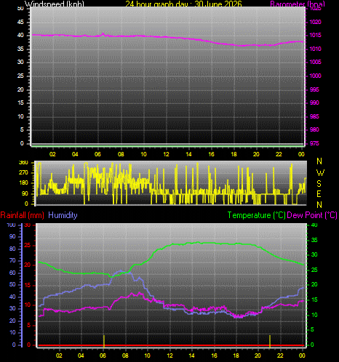This screenshot has width=339, height=362.
Task: Click the 985 barometer axis value
Action: click(314, 116)
